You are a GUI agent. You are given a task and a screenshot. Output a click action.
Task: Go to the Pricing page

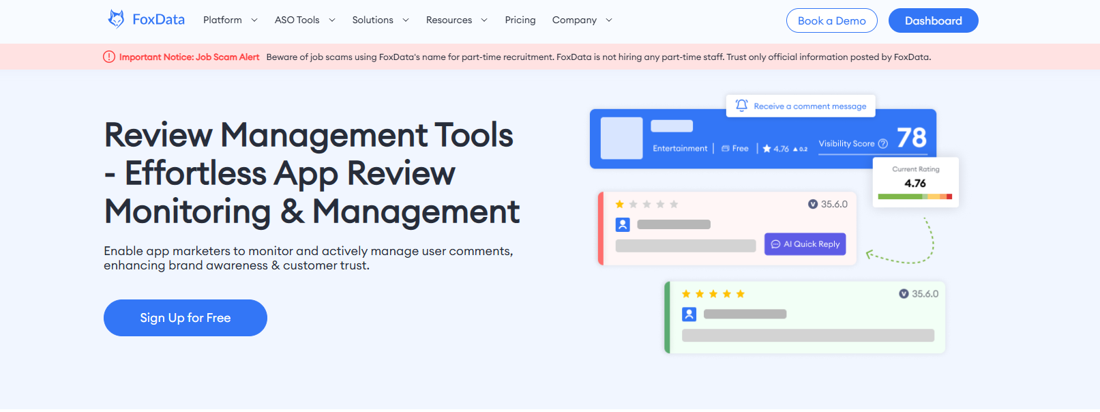click(x=520, y=20)
